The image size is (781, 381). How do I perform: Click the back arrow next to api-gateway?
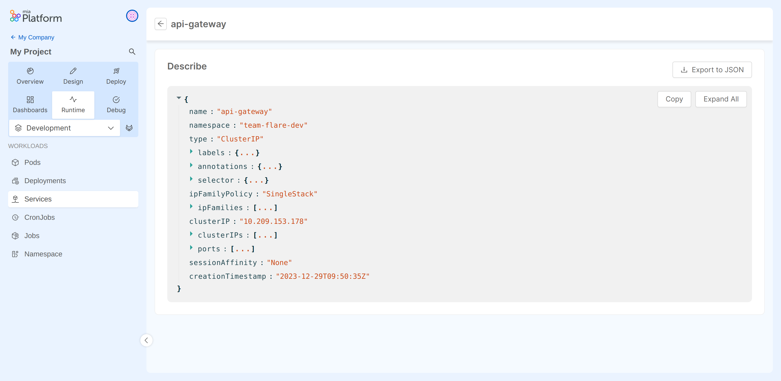pyautogui.click(x=160, y=24)
